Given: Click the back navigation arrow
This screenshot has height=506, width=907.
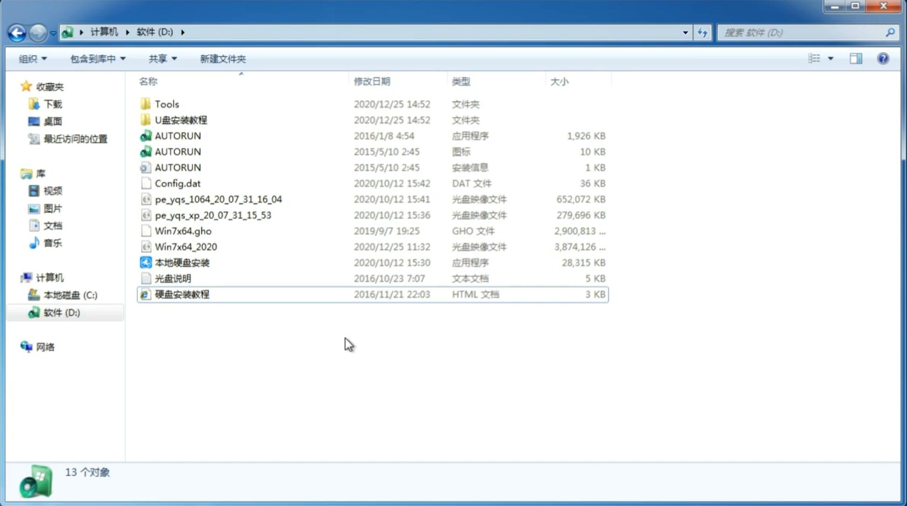Looking at the screenshot, I should click(x=16, y=32).
